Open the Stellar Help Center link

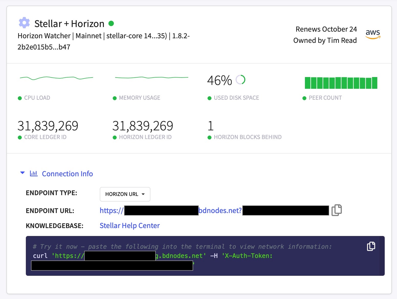coord(130,226)
